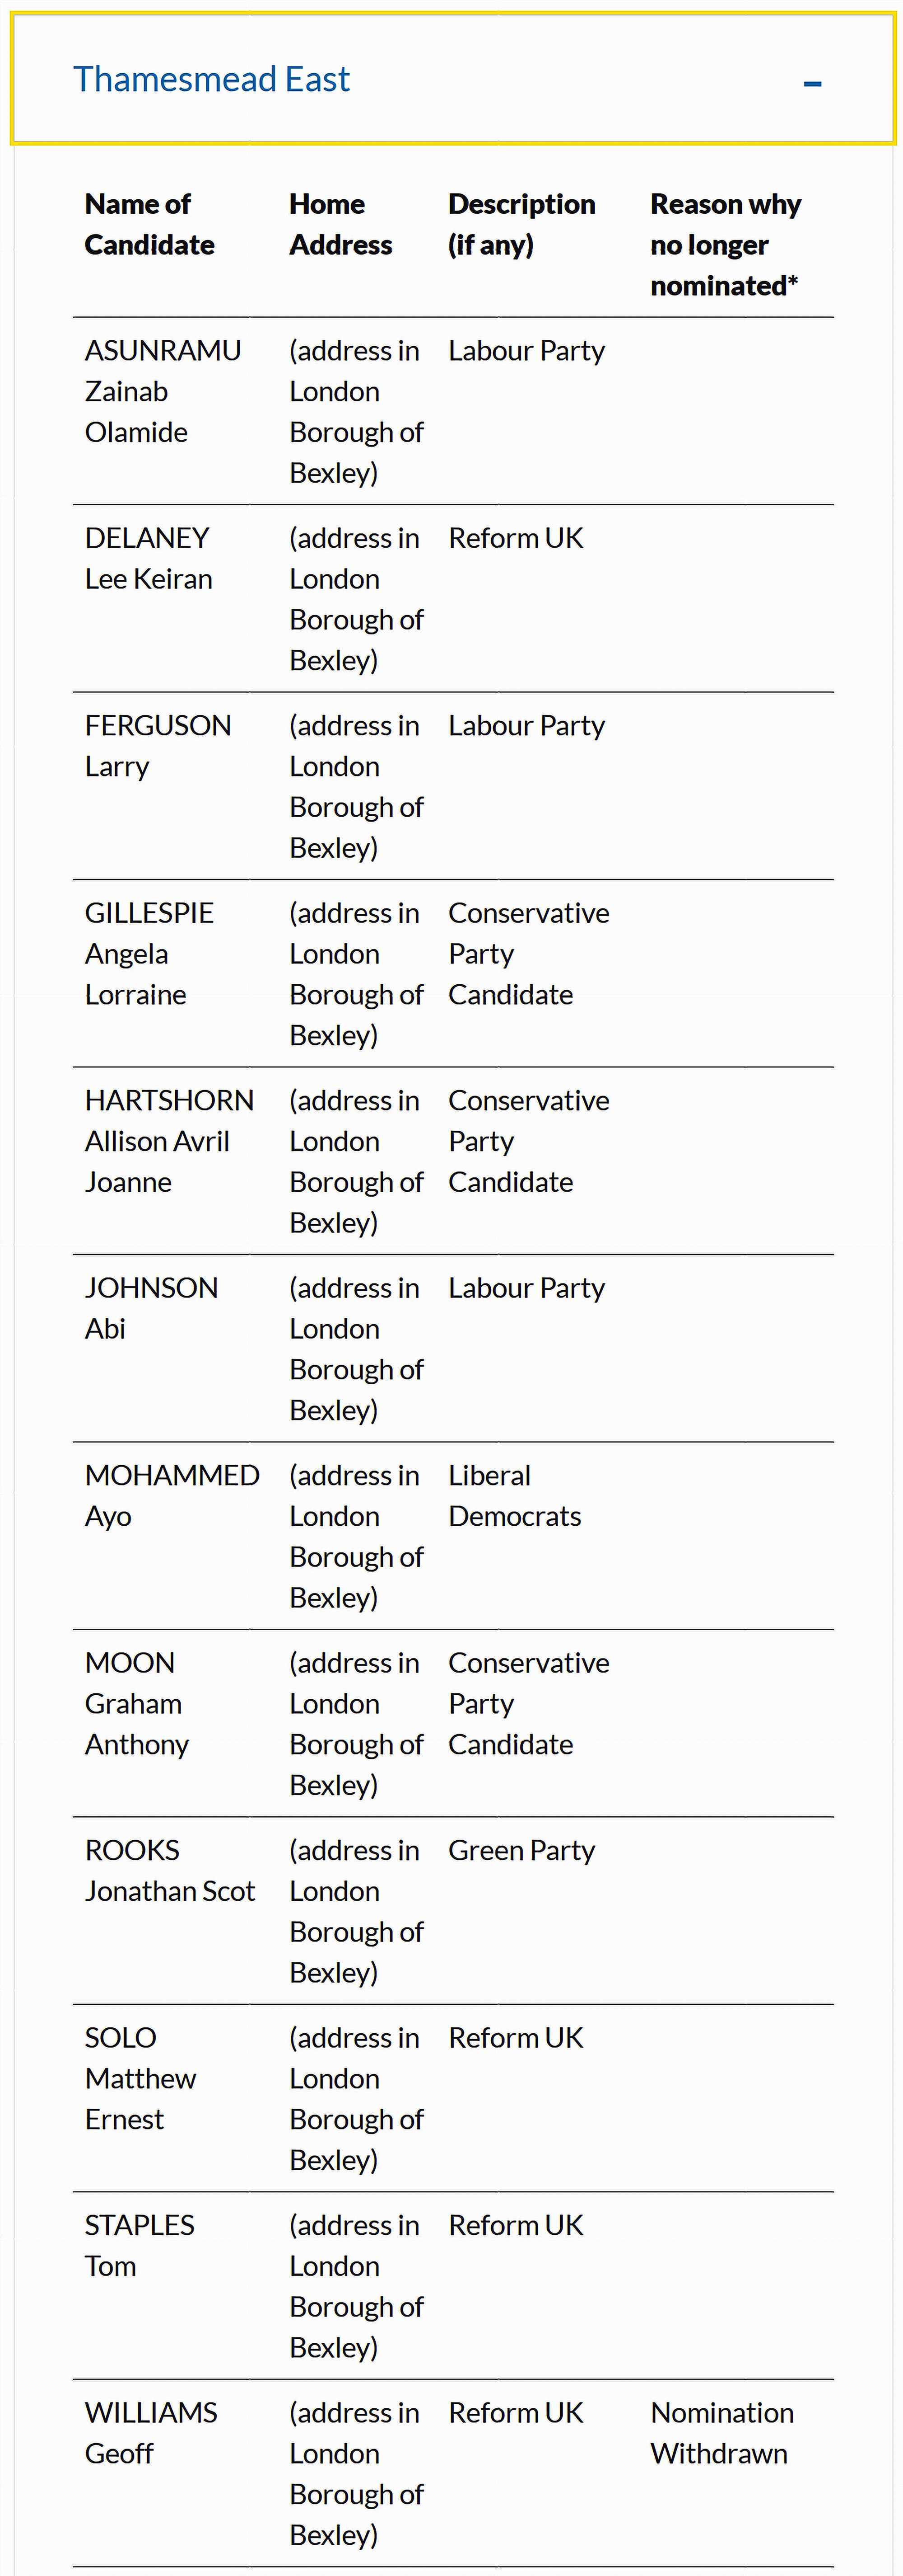
Task: Select the Home Address column header
Action: [x=340, y=224]
